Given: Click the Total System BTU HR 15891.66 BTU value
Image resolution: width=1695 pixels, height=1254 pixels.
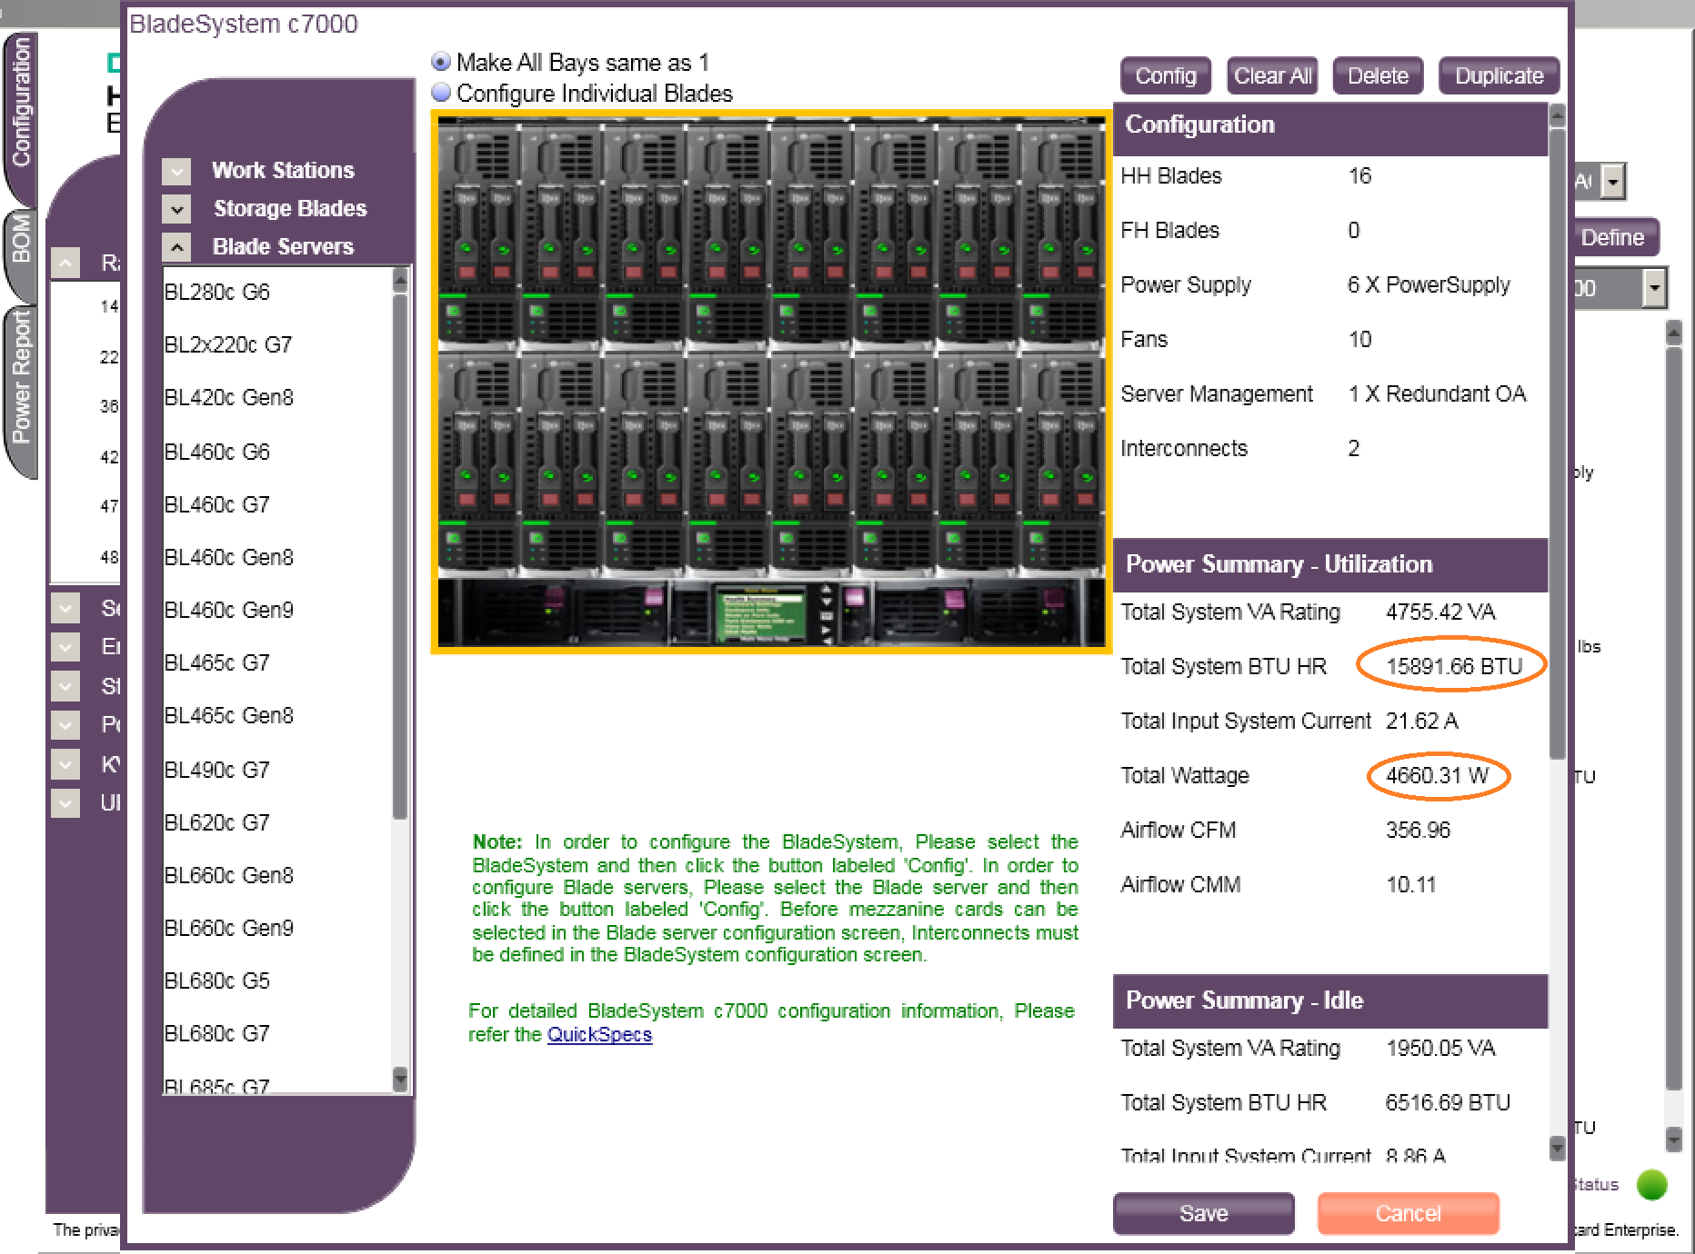Looking at the screenshot, I should tap(1454, 667).
